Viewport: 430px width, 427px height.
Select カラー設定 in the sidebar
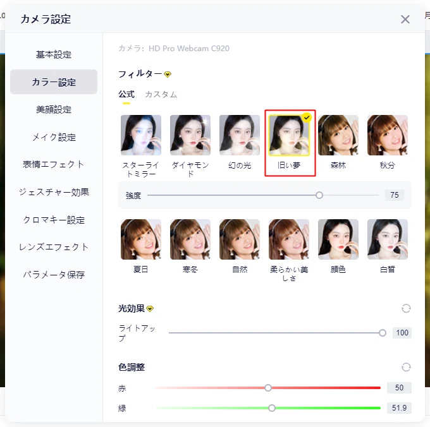pyautogui.click(x=54, y=82)
